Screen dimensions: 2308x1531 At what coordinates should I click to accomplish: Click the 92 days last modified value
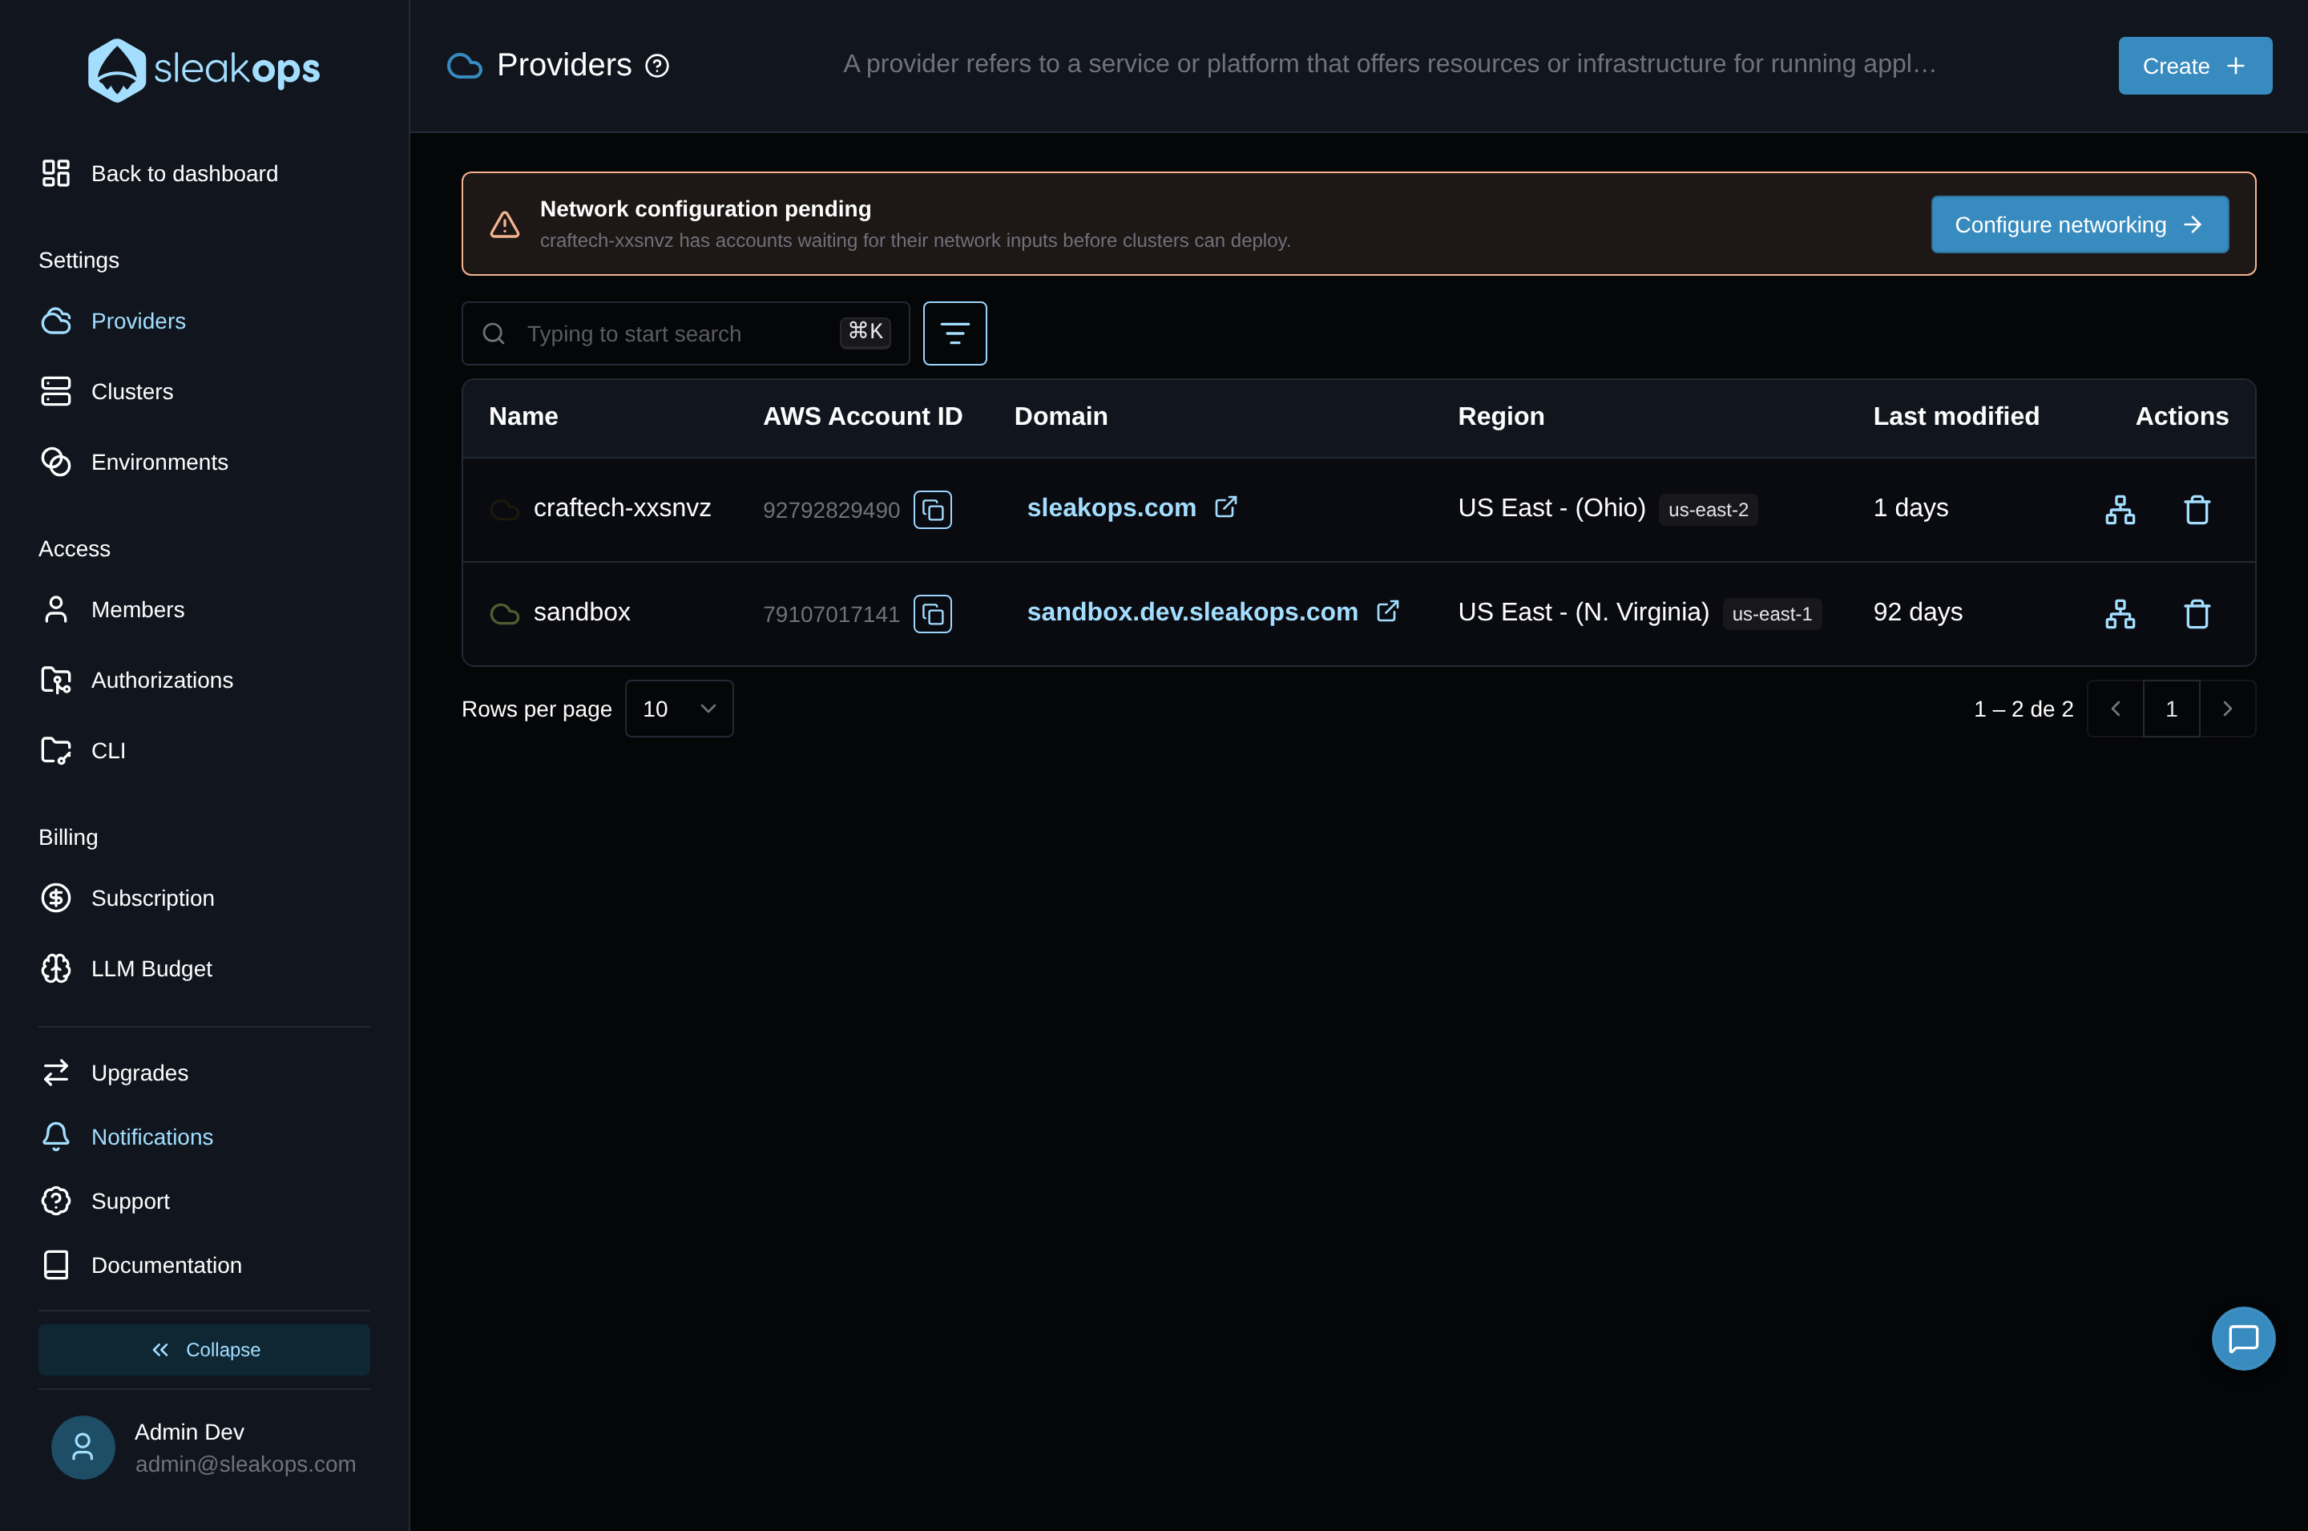pyautogui.click(x=1918, y=612)
